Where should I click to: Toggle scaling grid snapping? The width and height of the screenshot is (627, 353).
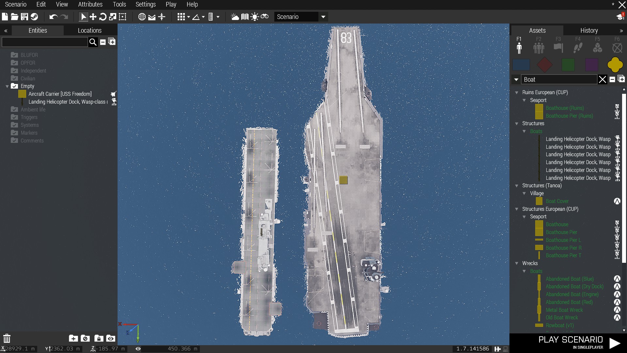click(211, 17)
